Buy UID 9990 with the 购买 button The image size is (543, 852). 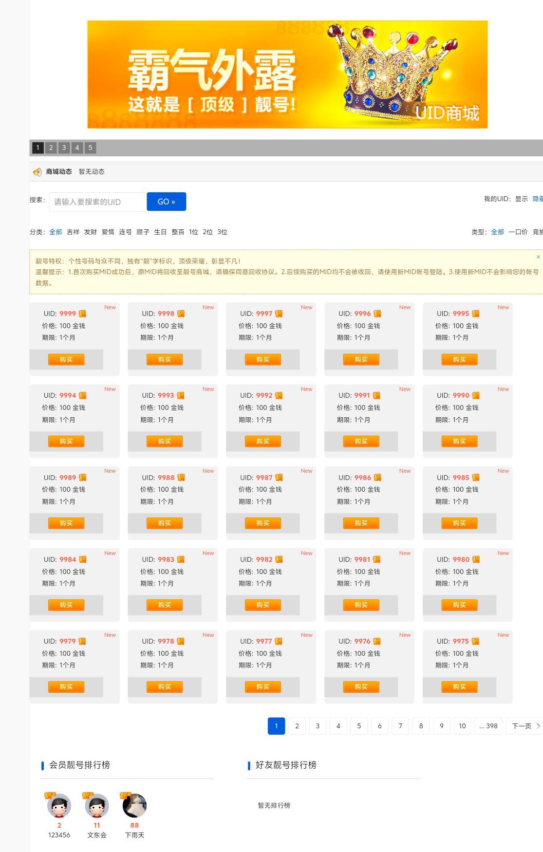(460, 441)
